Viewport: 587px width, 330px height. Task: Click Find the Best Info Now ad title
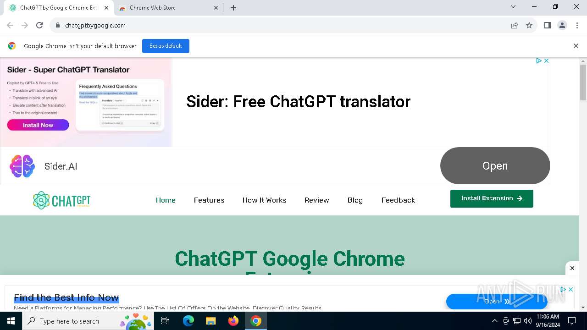[x=66, y=297]
